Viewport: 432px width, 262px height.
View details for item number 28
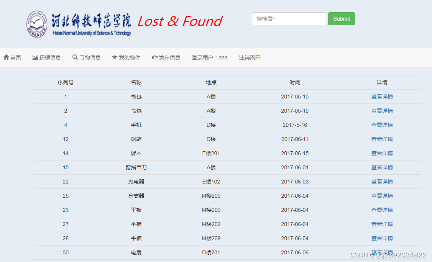click(x=382, y=238)
